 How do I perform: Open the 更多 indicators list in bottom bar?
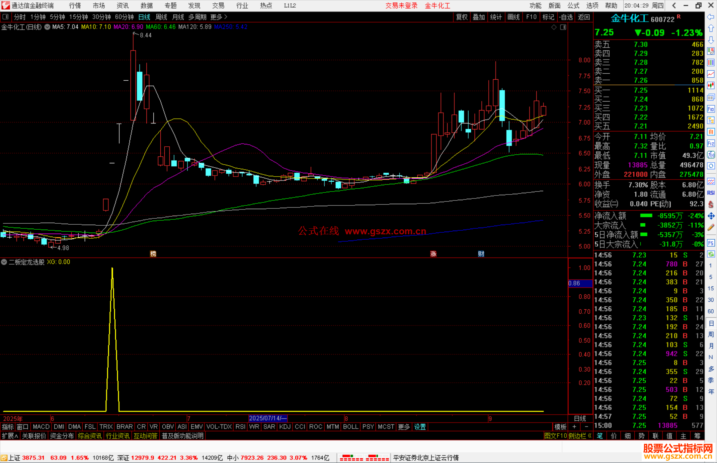tap(404, 427)
